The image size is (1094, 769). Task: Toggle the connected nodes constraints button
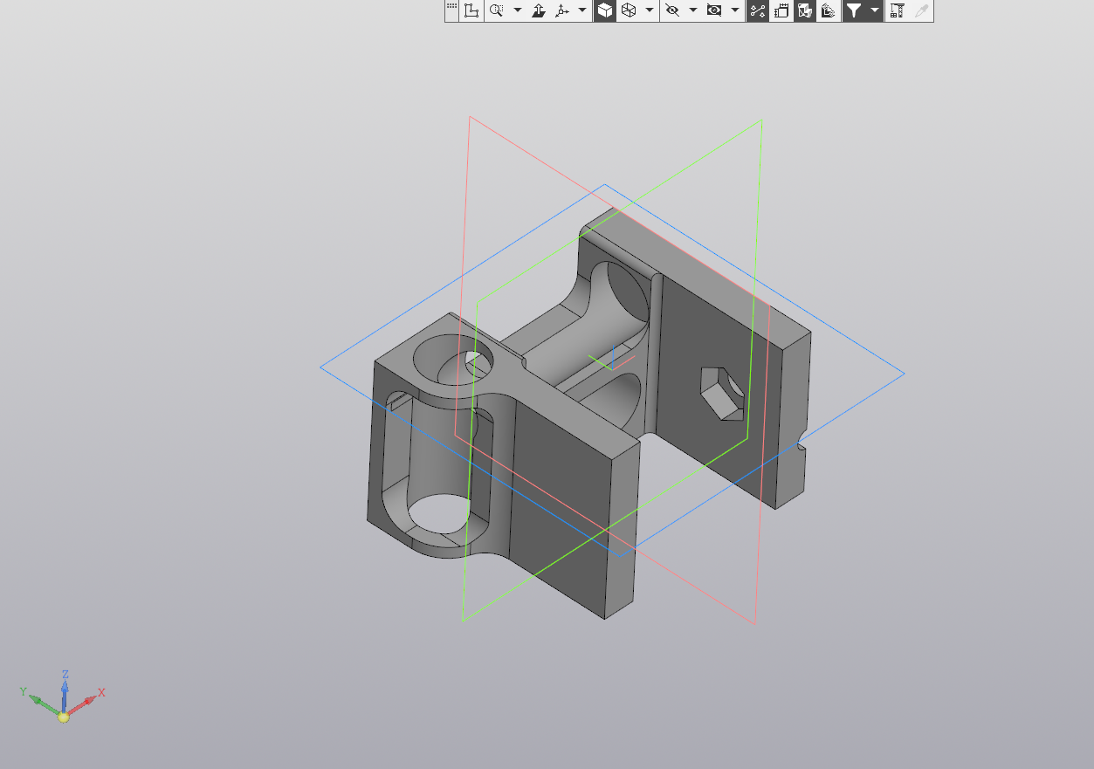[757, 10]
